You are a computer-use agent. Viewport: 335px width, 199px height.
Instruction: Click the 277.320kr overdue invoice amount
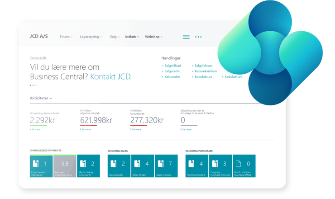(x=147, y=120)
